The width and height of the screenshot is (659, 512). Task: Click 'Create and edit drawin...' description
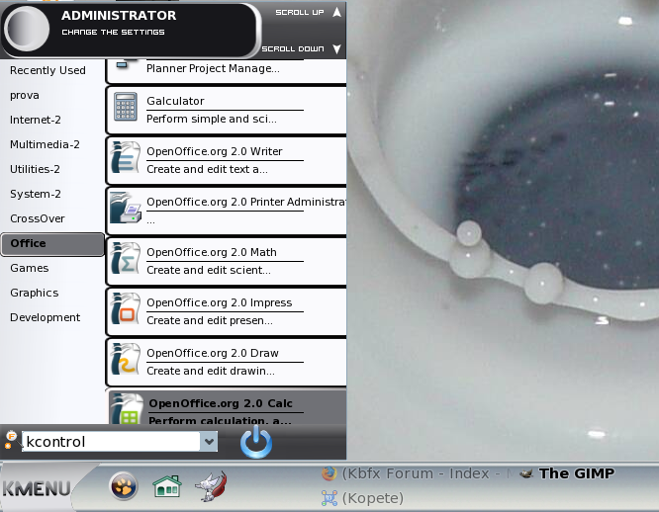click(x=210, y=371)
